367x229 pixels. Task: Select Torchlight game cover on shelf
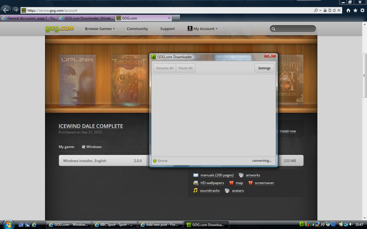tap(130, 80)
